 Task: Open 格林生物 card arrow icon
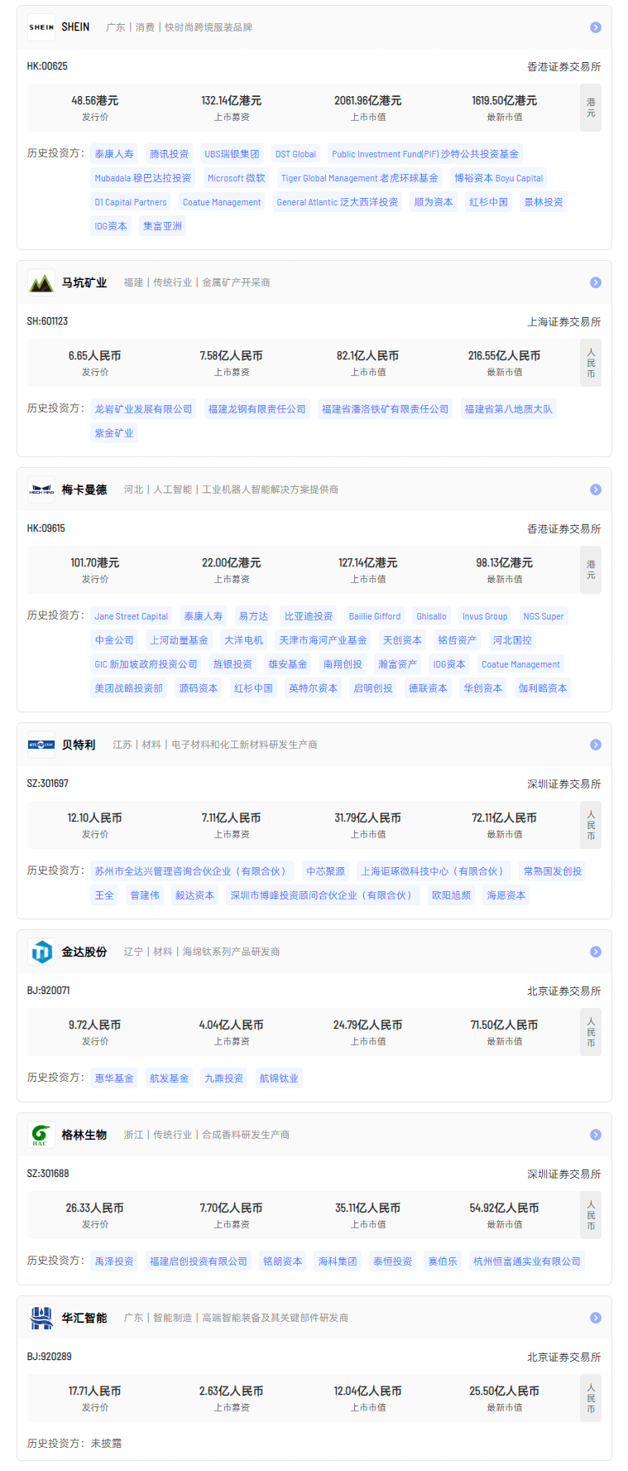coord(595,1135)
